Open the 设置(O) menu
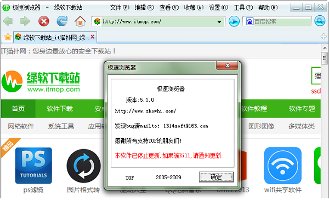 tap(219, 8)
